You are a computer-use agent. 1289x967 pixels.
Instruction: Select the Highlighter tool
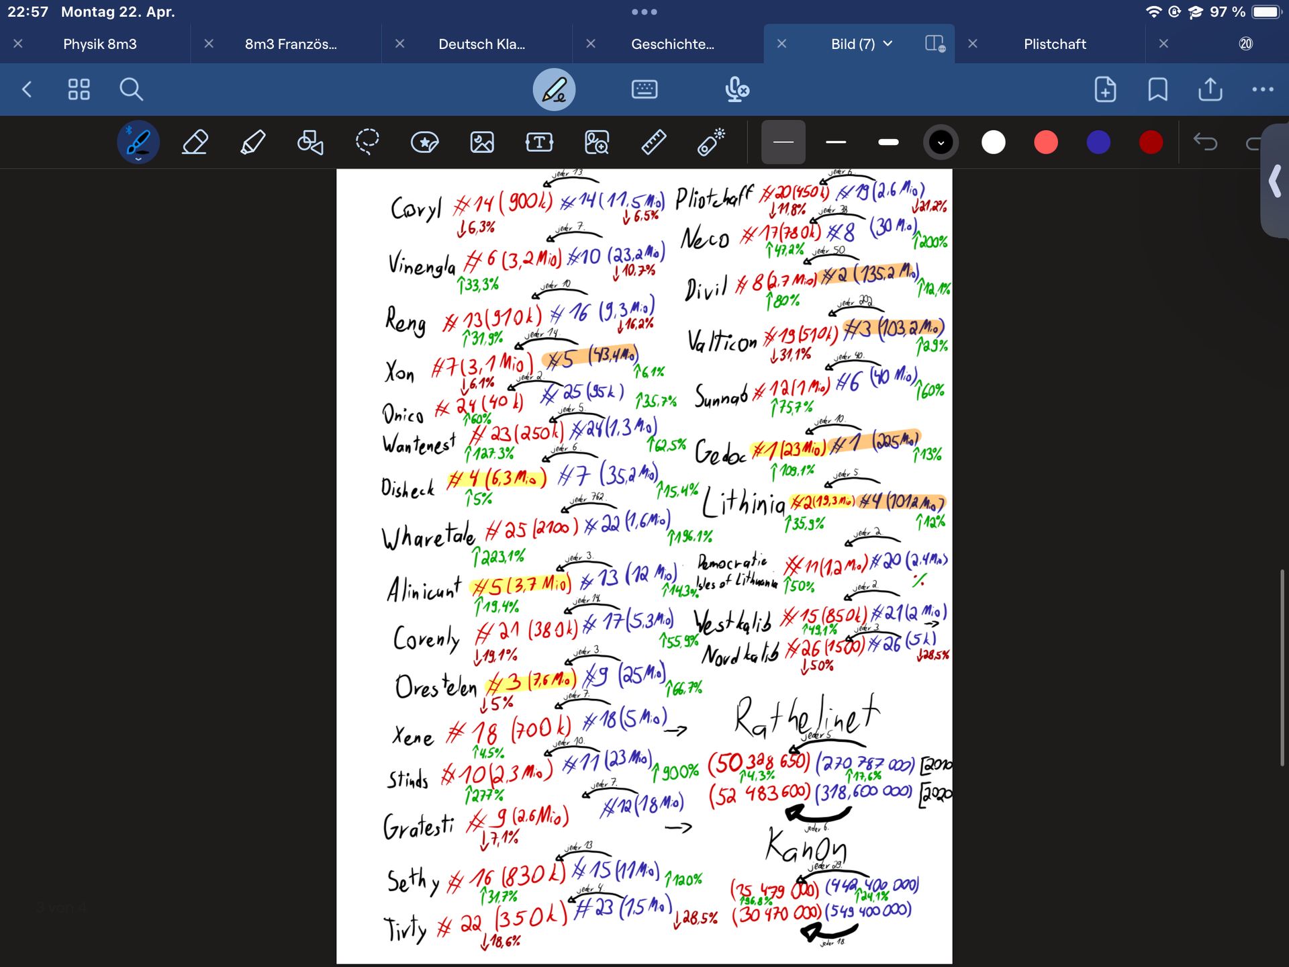coord(252,142)
